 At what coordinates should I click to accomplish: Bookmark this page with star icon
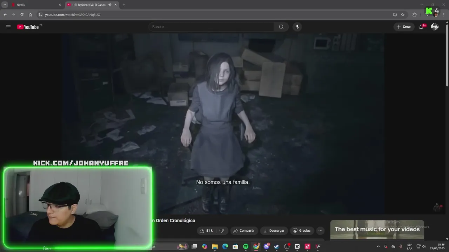click(403, 15)
